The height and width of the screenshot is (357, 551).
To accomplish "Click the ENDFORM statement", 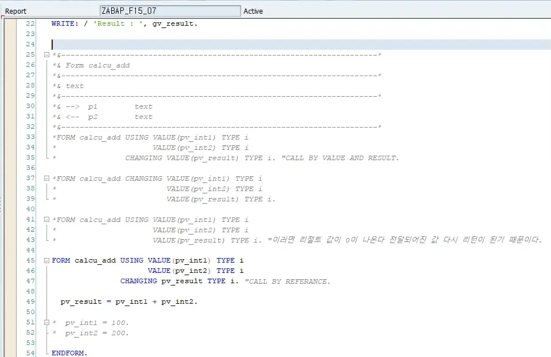I will pyautogui.click(x=69, y=353).
